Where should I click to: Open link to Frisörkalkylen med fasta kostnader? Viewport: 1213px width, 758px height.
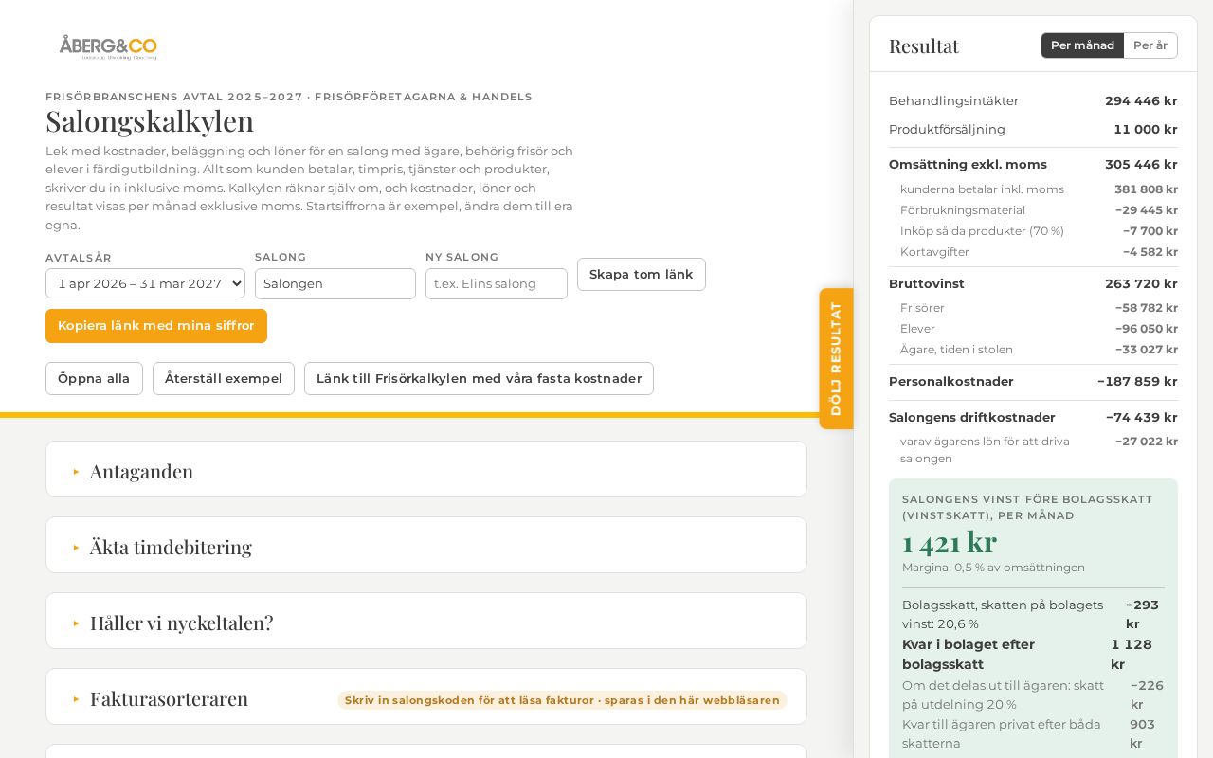479,378
